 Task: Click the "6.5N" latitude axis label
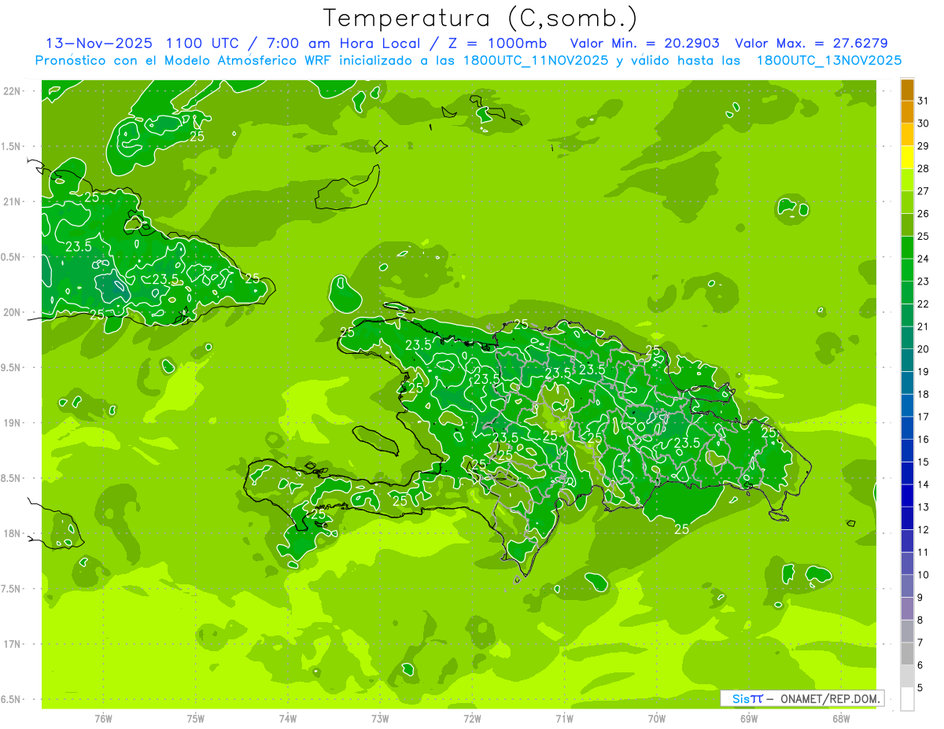[x=12, y=700]
